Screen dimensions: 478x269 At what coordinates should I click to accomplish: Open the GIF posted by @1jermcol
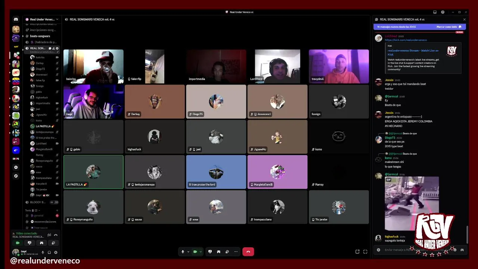pos(412,204)
